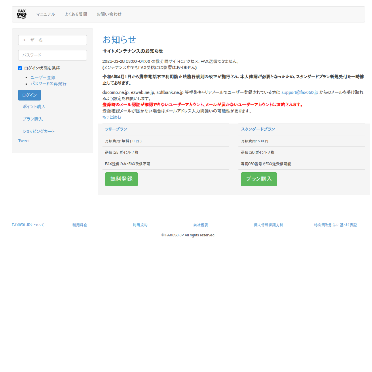Click the © FAX050.JP All rights reserved text

189,235
